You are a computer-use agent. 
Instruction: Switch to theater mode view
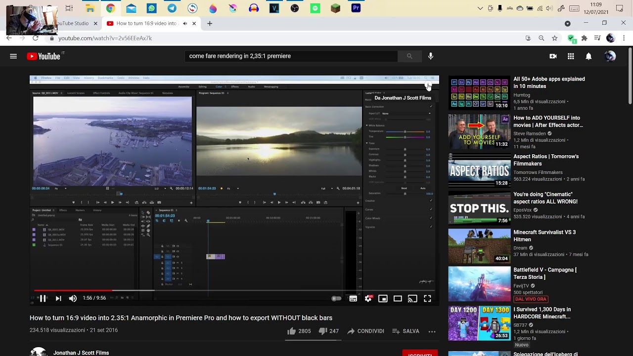click(x=398, y=299)
